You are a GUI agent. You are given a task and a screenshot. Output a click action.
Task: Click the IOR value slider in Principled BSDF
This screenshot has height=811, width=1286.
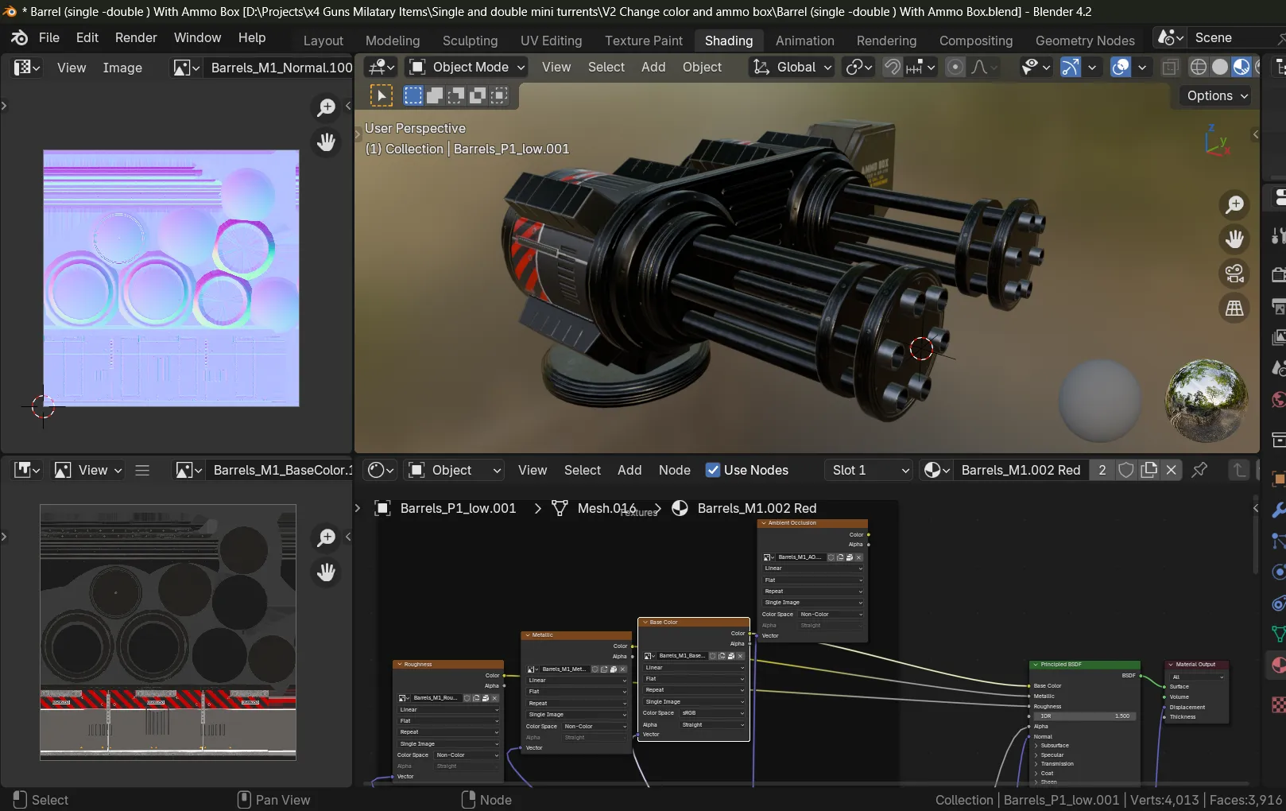[1084, 716]
